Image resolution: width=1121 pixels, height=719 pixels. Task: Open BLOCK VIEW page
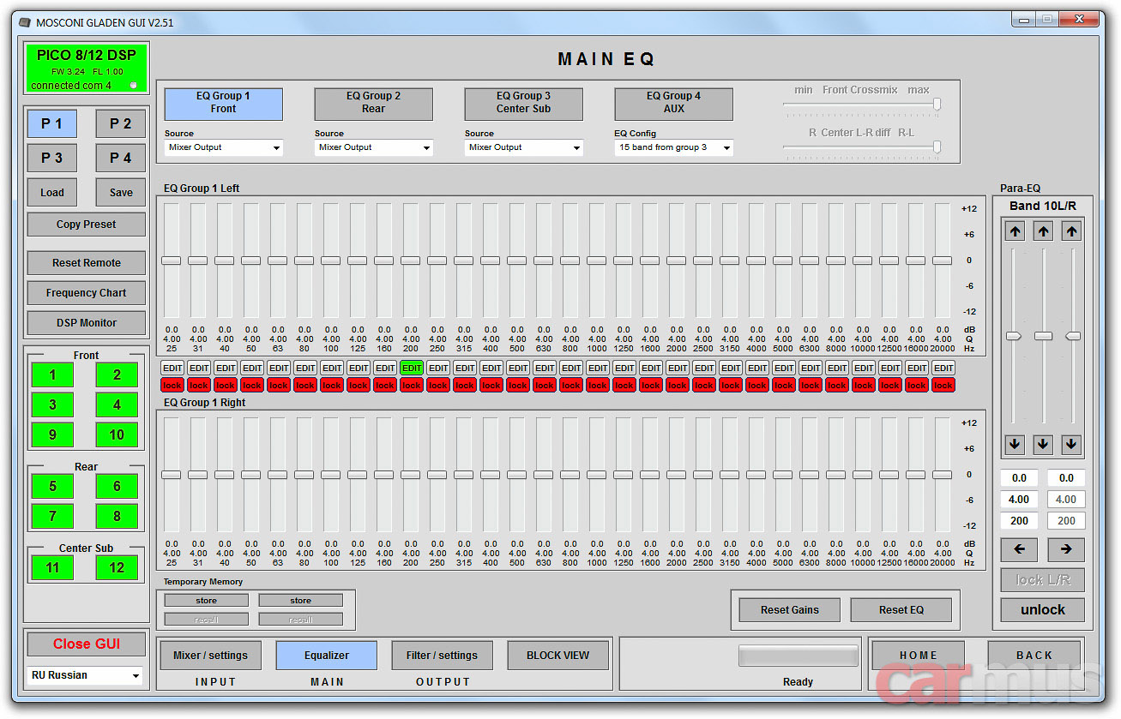coord(558,656)
